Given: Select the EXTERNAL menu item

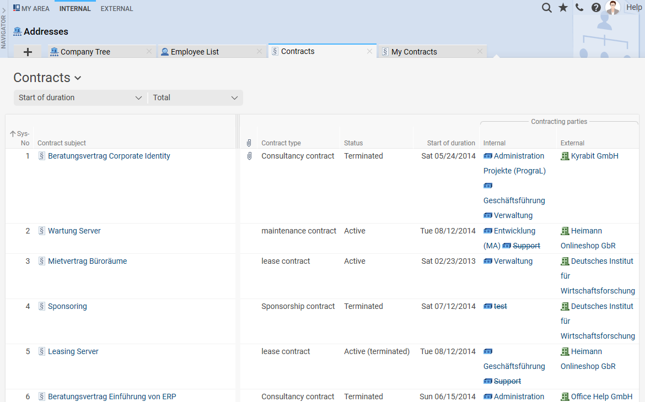Looking at the screenshot, I should [116, 8].
